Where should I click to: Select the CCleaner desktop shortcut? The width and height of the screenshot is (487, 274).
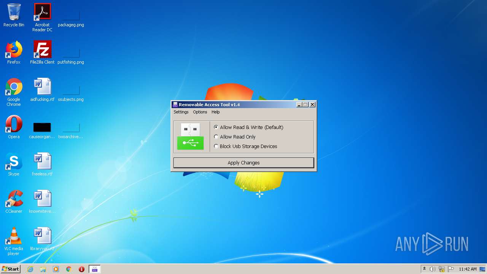[14, 202]
